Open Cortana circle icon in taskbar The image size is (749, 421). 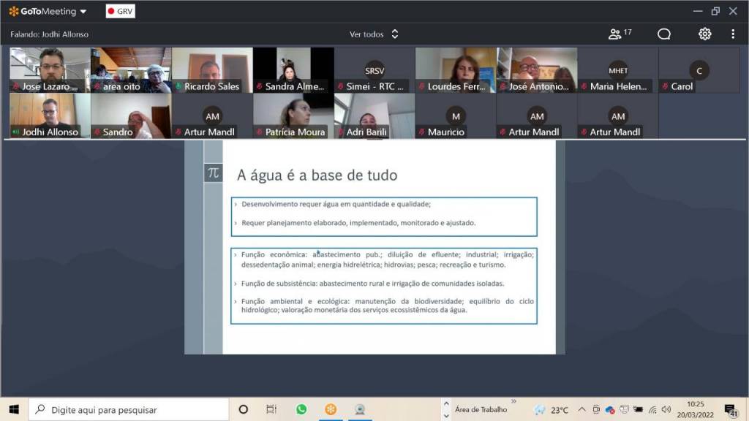(x=244, y=409)
